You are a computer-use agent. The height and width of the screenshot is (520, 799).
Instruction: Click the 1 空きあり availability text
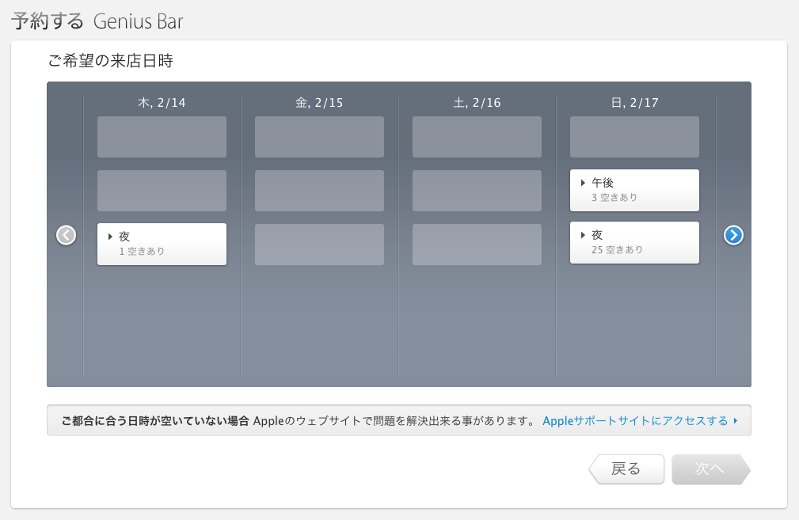[x=142, y=251]
